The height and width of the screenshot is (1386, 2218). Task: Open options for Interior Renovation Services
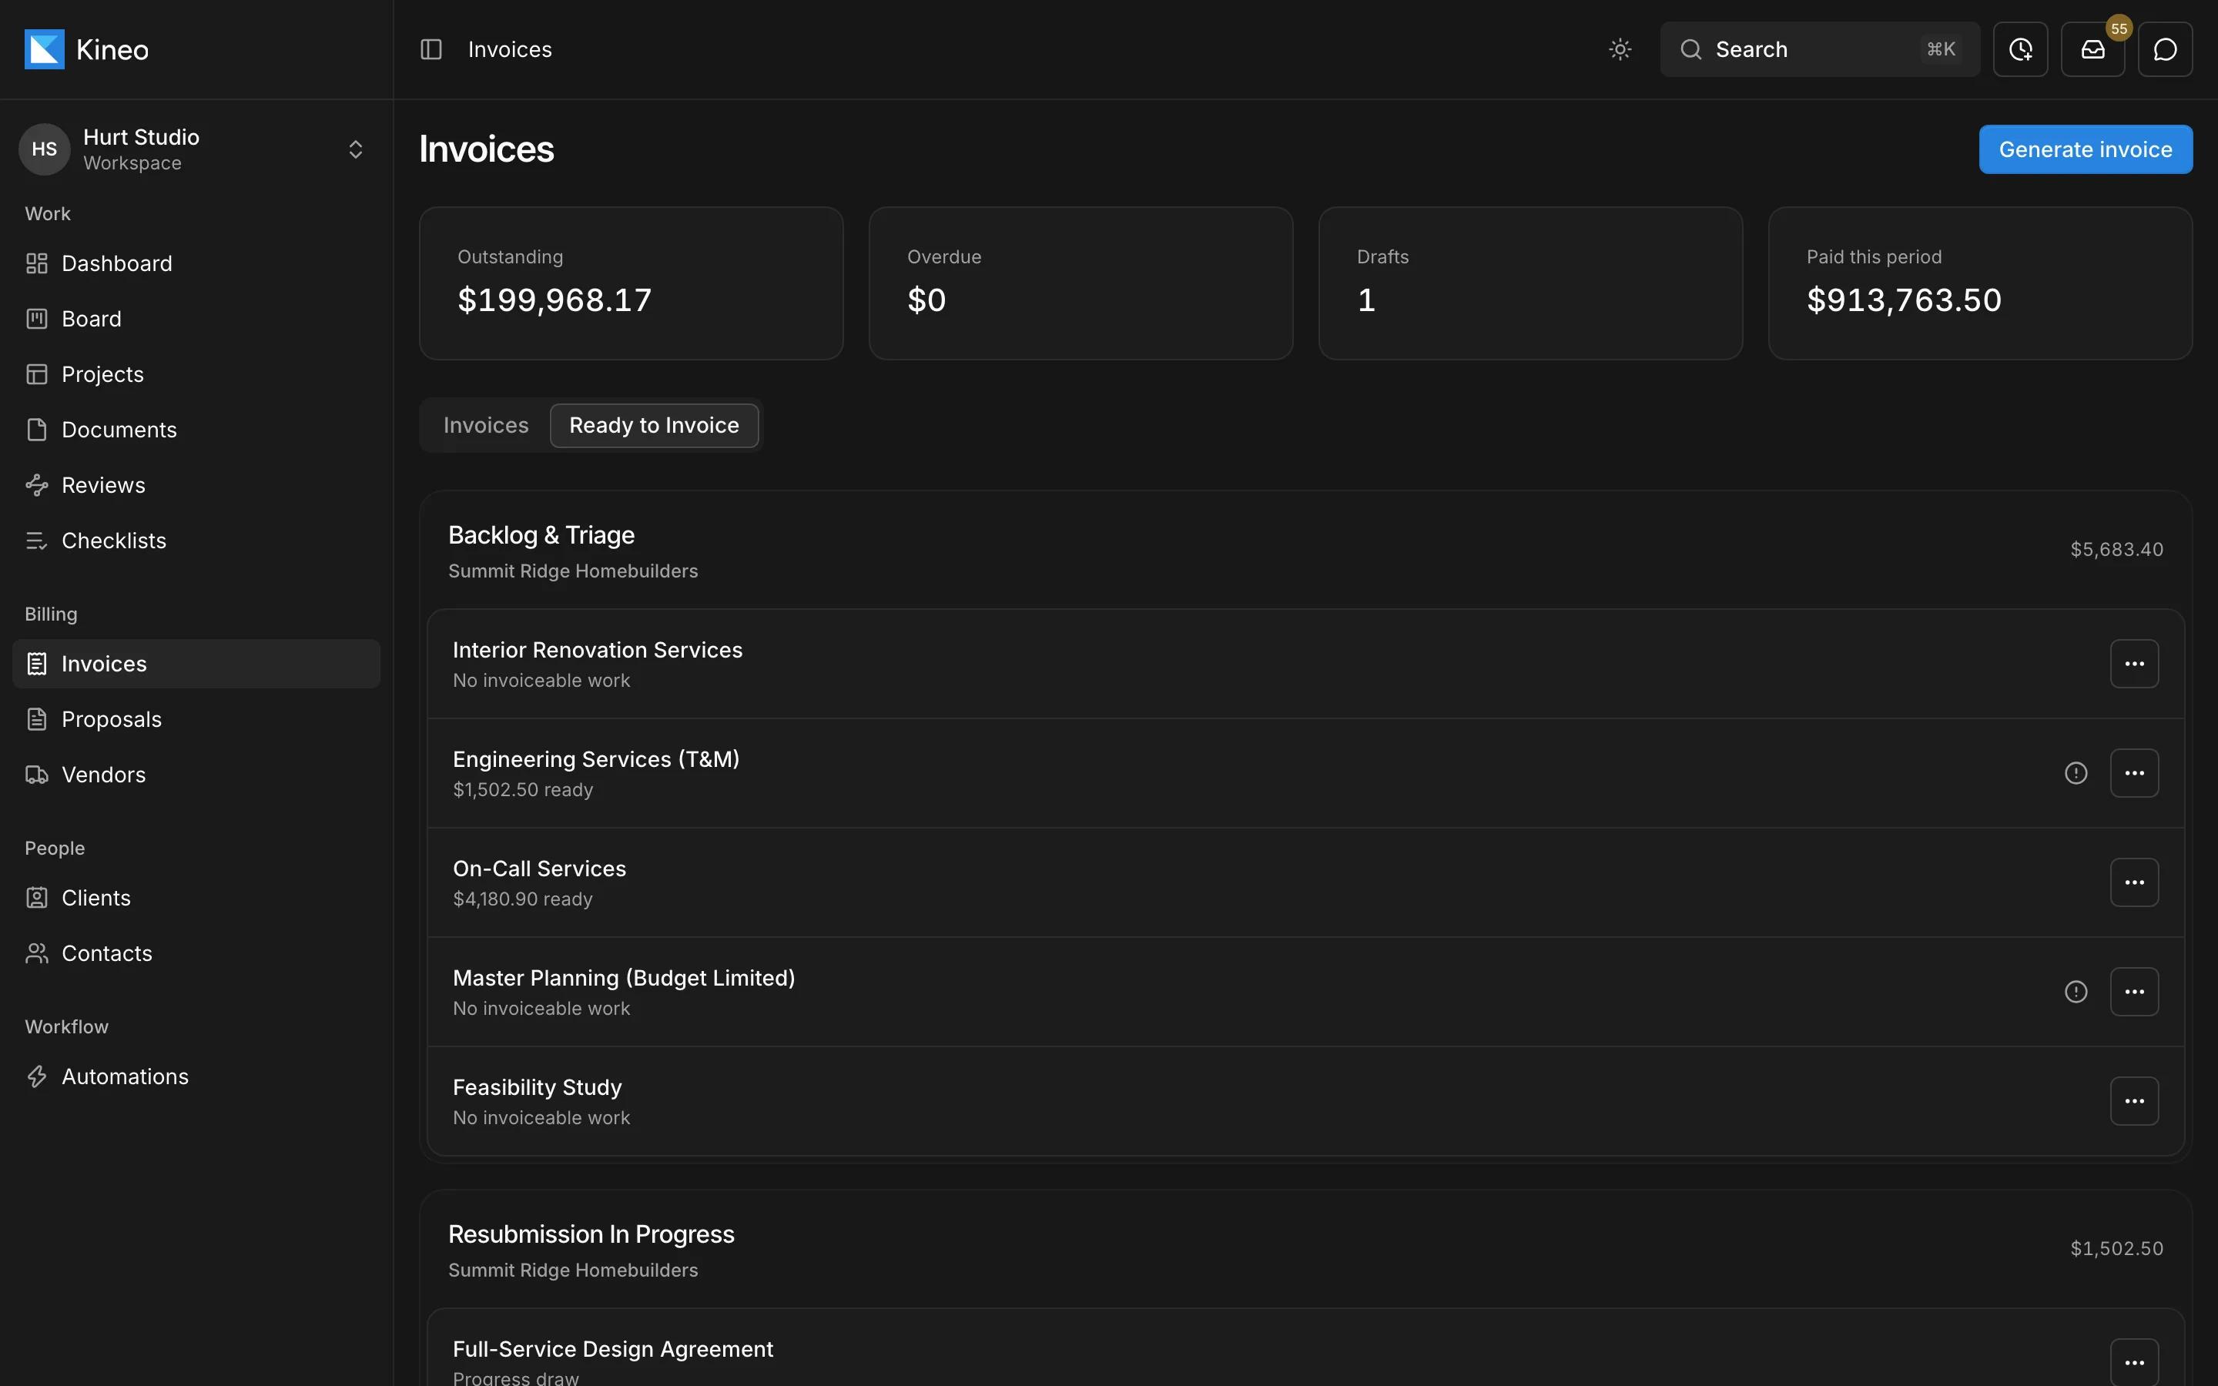[x=2134, y=664]
